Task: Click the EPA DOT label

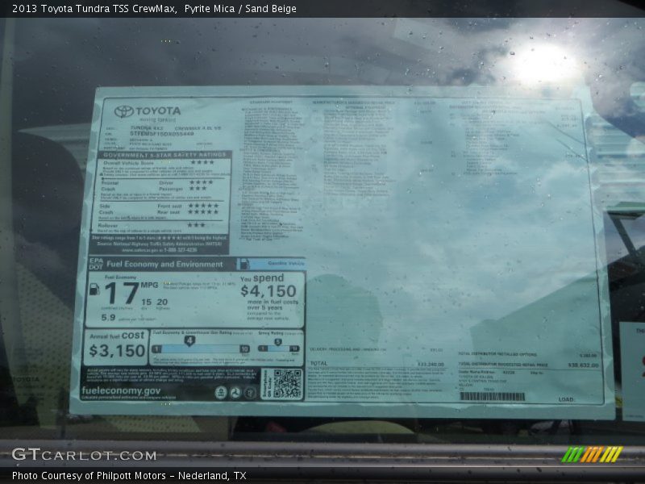Action: (x=96, y=264)
